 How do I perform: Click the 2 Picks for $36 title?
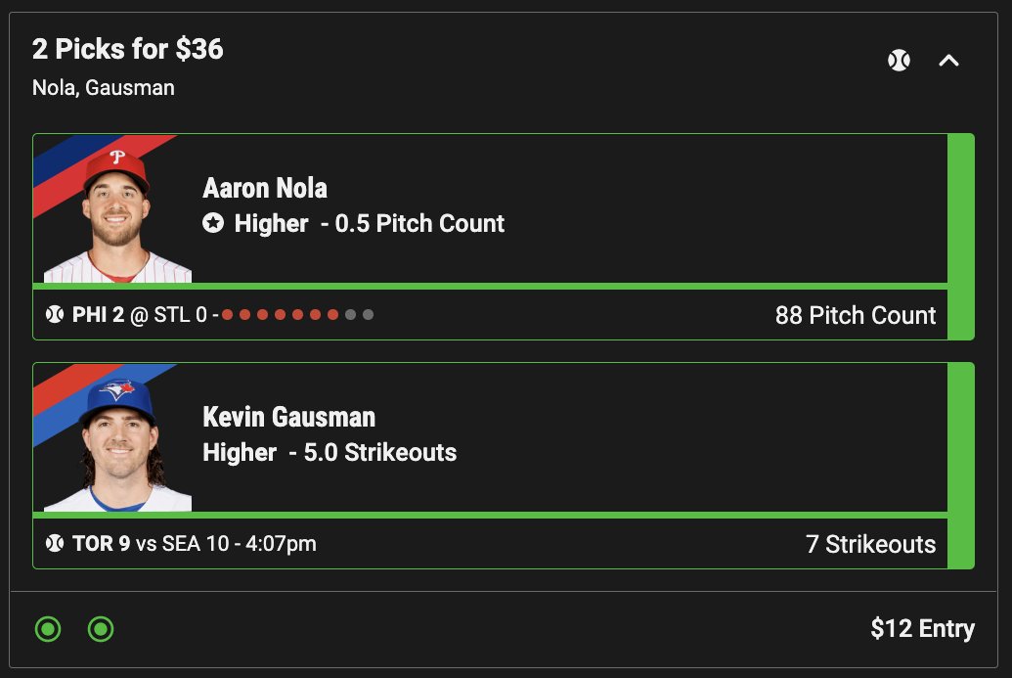pyautogui.click(x=128, y=49)
